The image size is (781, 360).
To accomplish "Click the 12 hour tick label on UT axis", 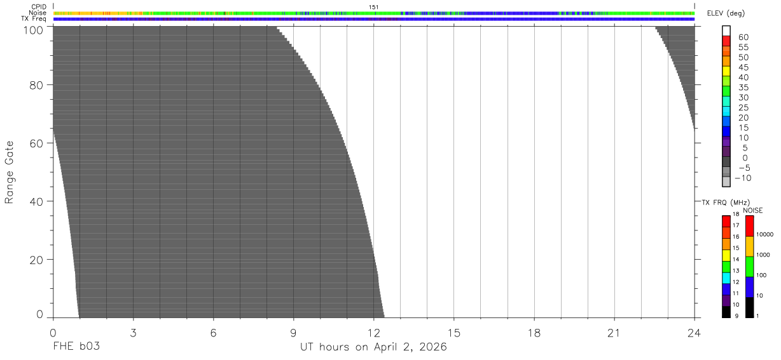I will [373, 333].
